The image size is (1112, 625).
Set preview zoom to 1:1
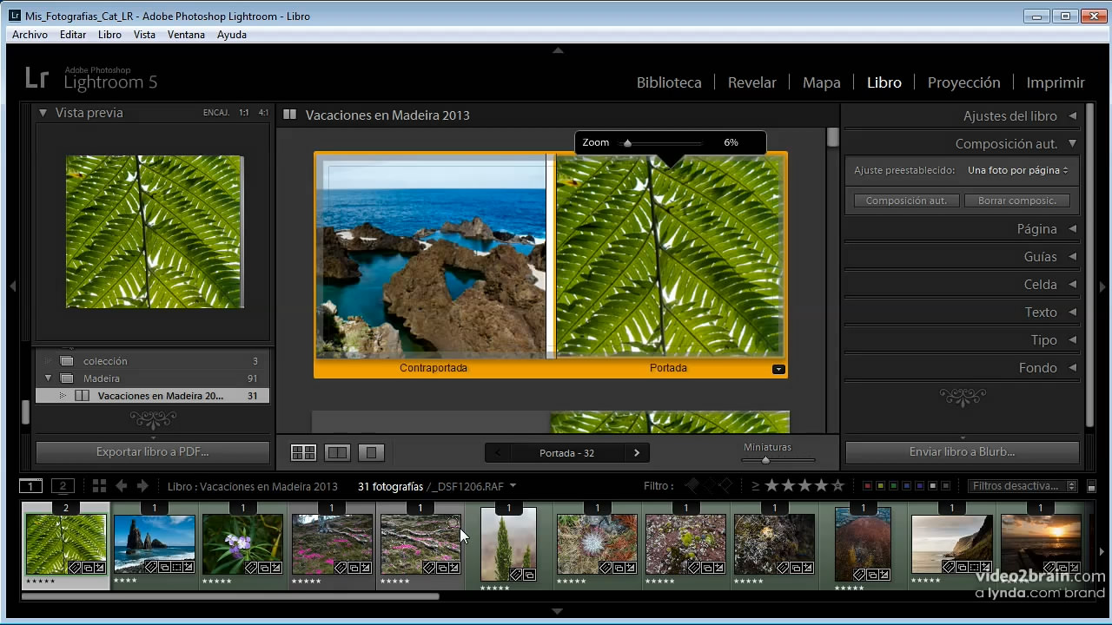tap(244, 113)
